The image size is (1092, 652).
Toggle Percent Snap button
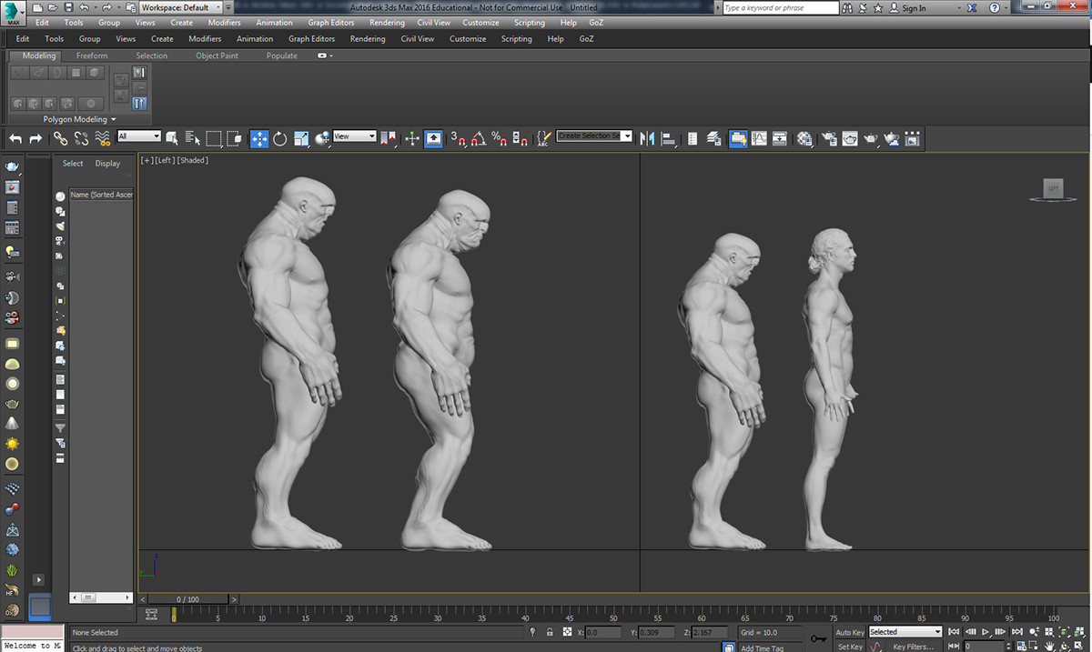pyautogui.click(x=500, y=138)
